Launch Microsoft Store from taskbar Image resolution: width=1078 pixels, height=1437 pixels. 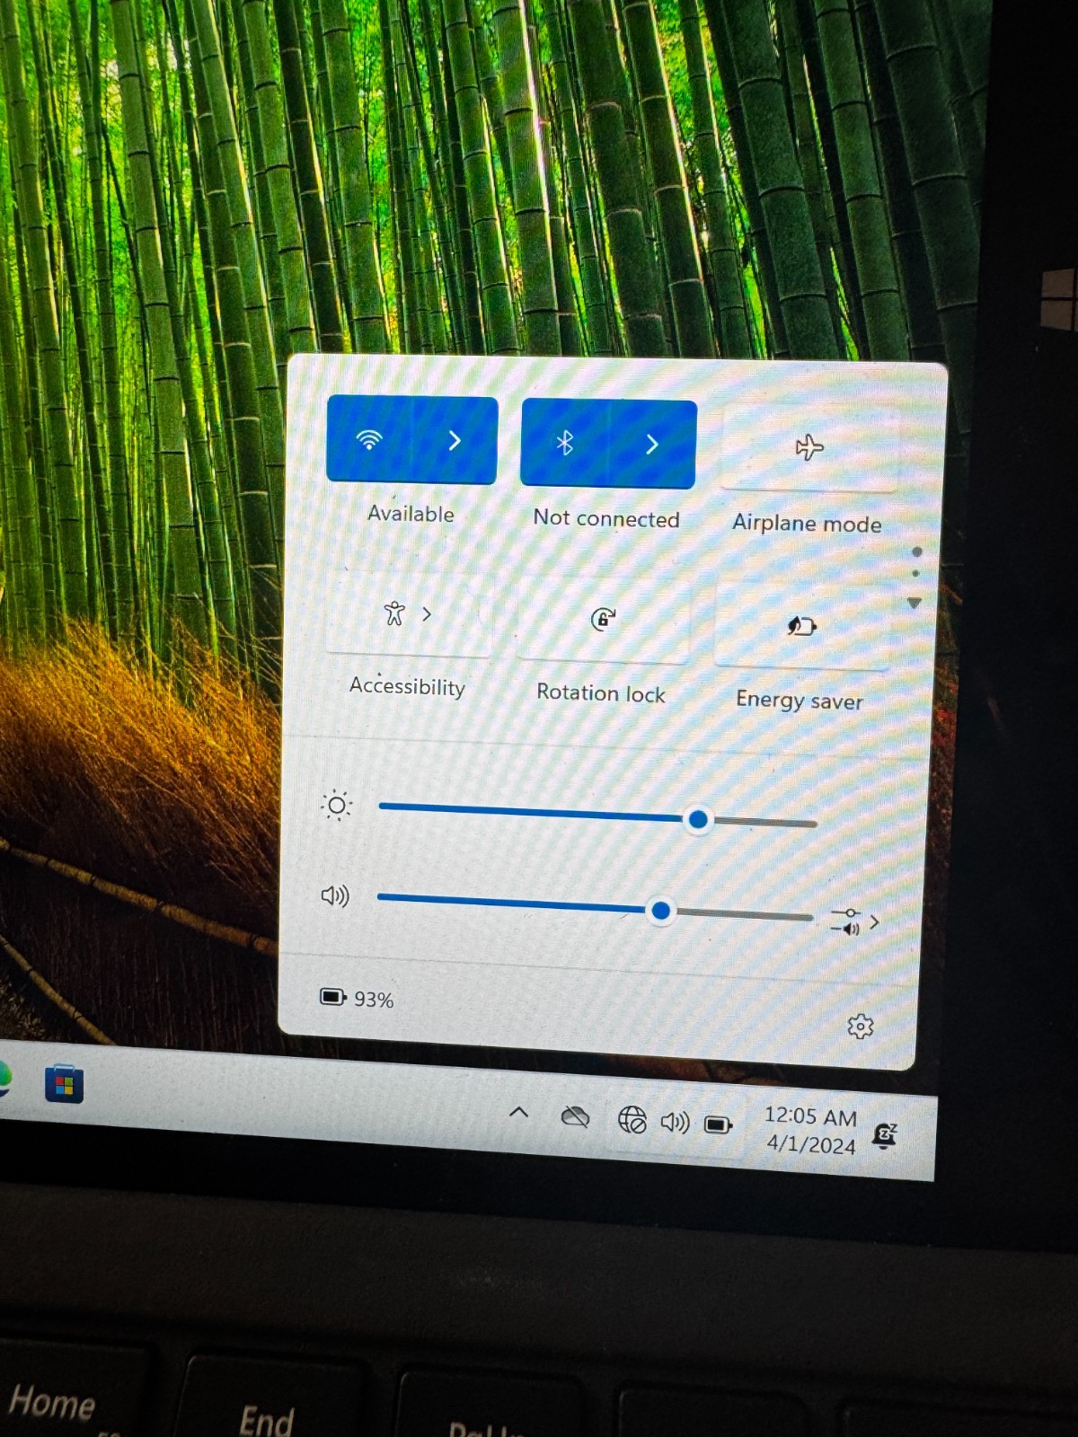64,1084
